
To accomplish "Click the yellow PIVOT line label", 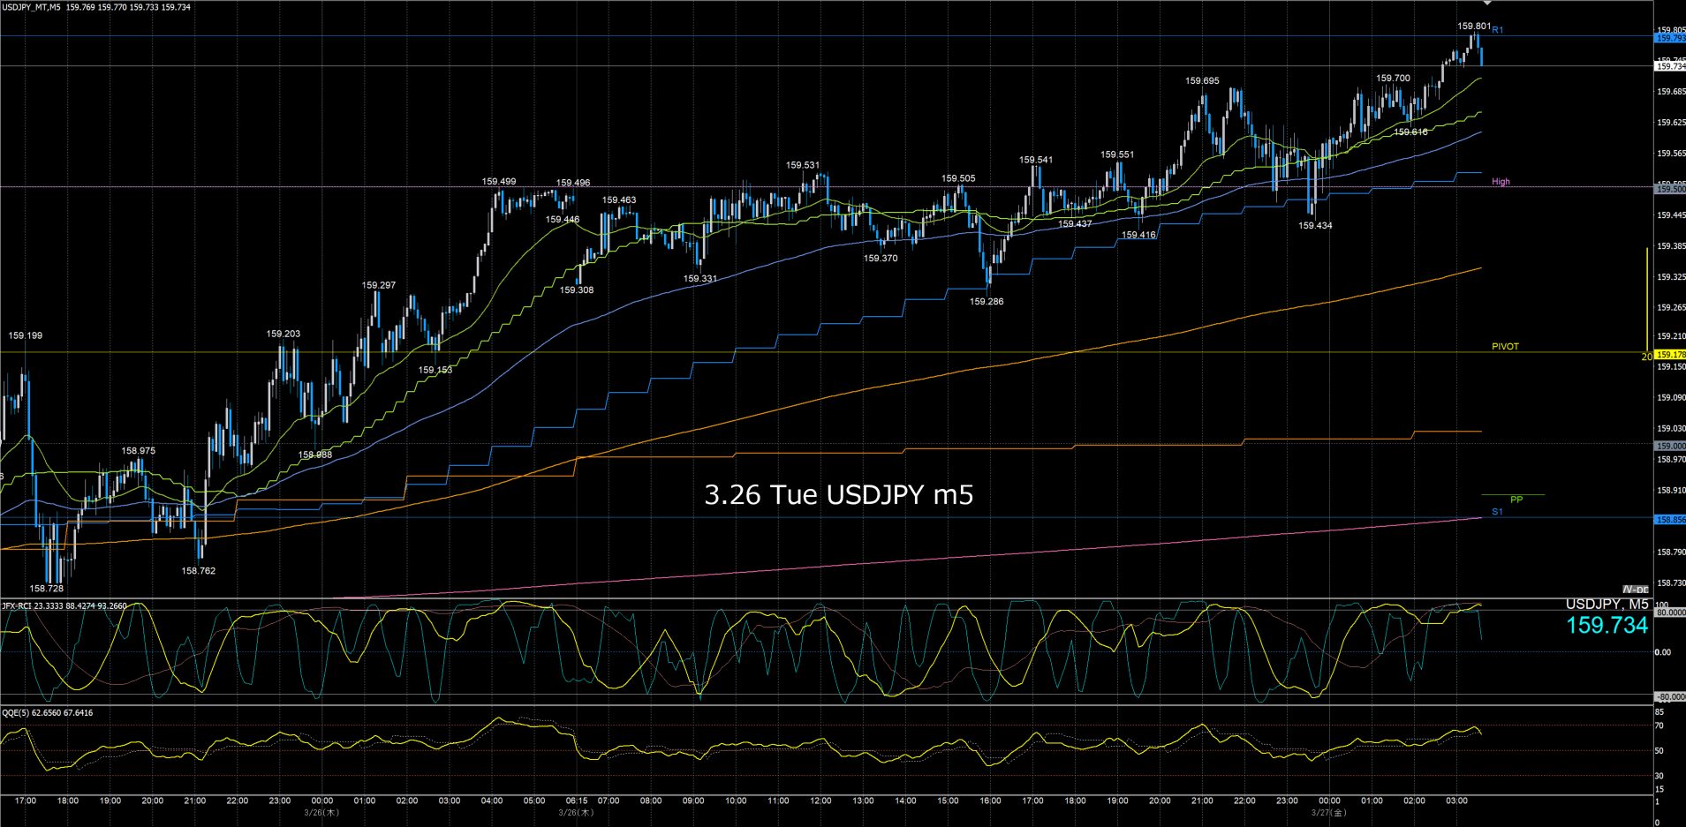I will click(1505, 347).
